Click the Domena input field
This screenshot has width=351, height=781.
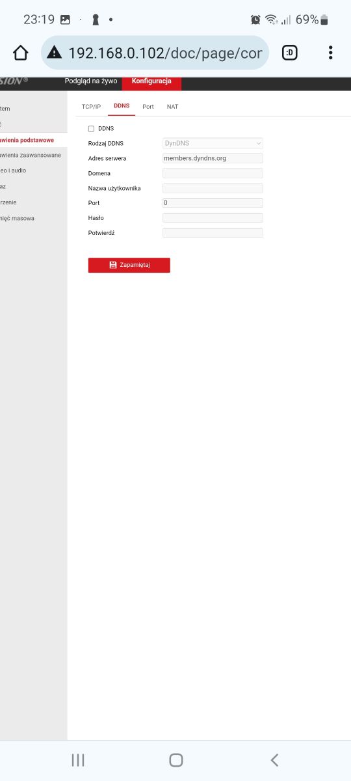[x=213, y=173]
